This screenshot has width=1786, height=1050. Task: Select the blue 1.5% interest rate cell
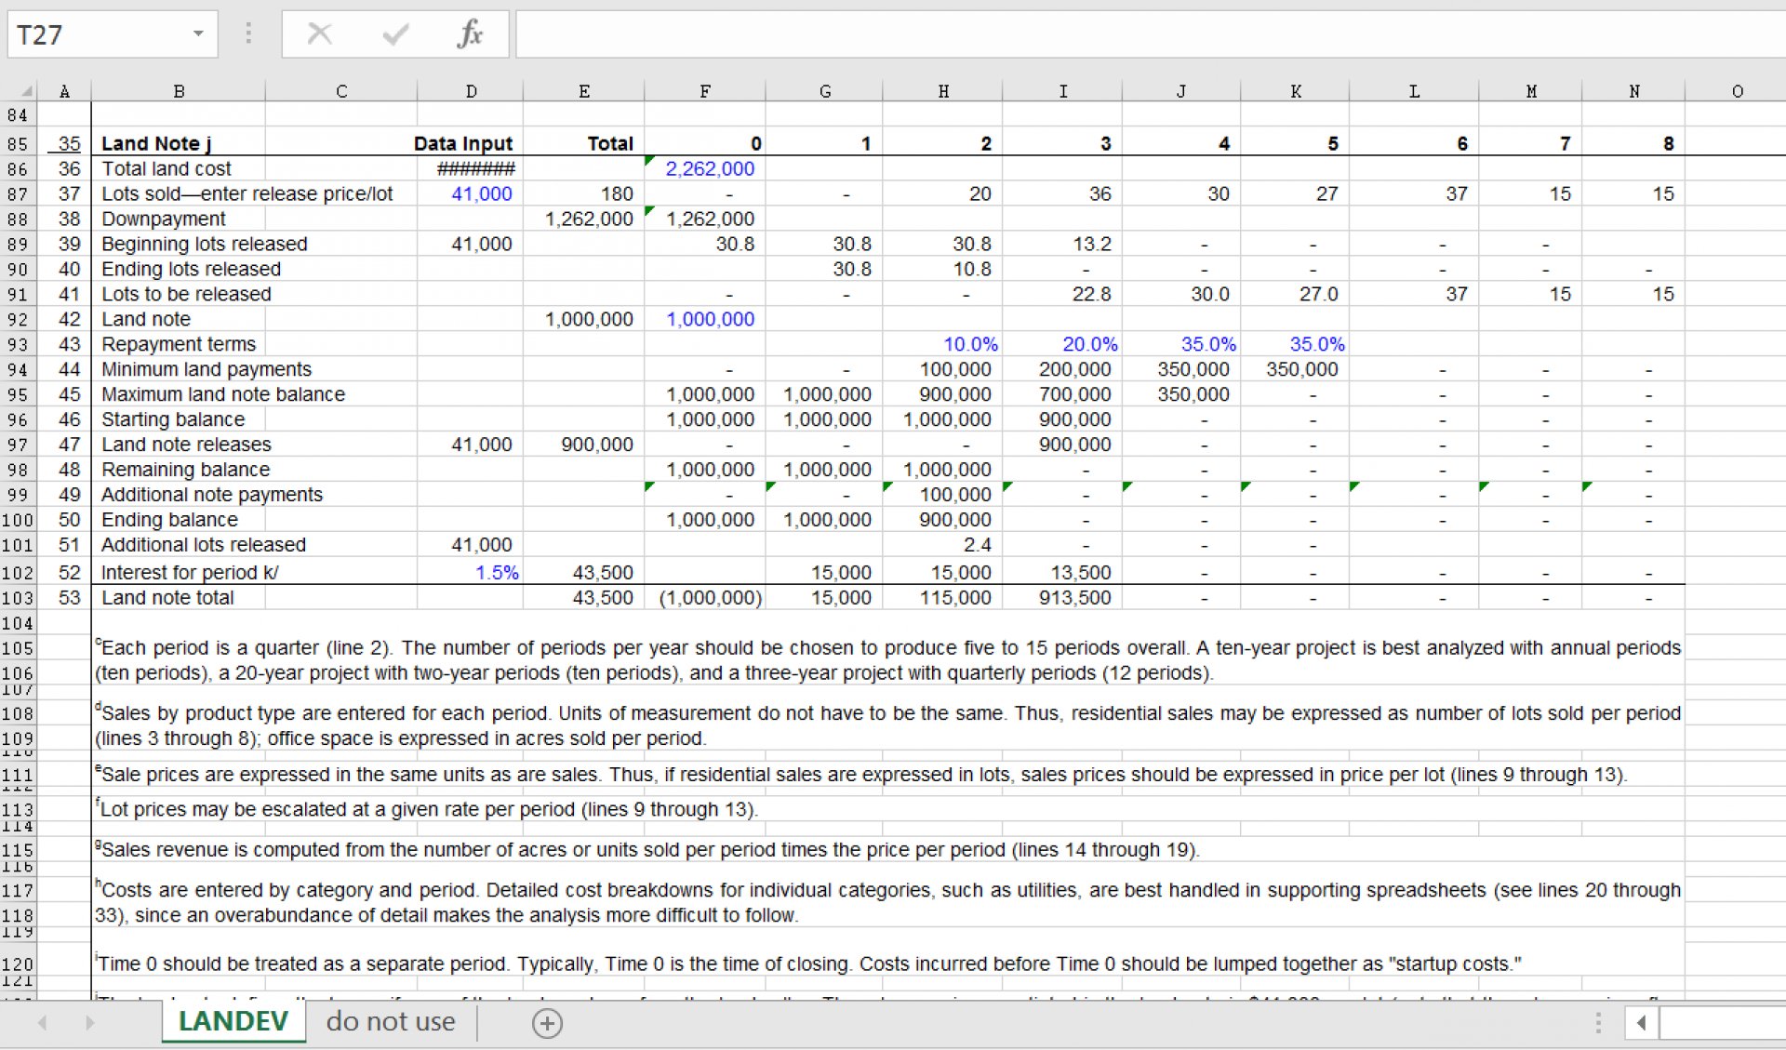470,573
